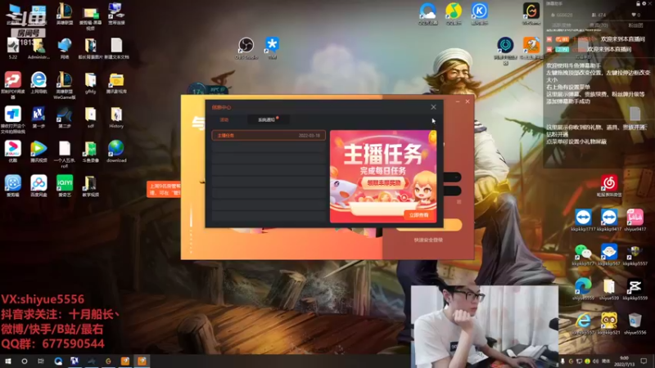Open the 新建文本文档 text file
This screenshot has width=655, height=368.
click(116, 47)
